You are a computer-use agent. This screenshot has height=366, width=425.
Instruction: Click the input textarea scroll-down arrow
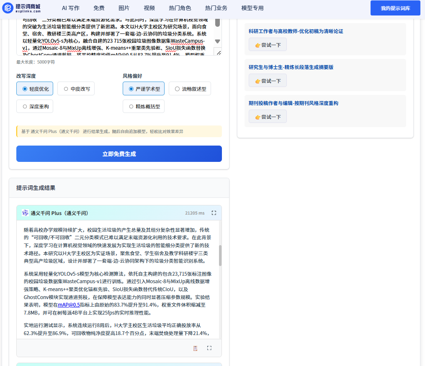point(217,41)
